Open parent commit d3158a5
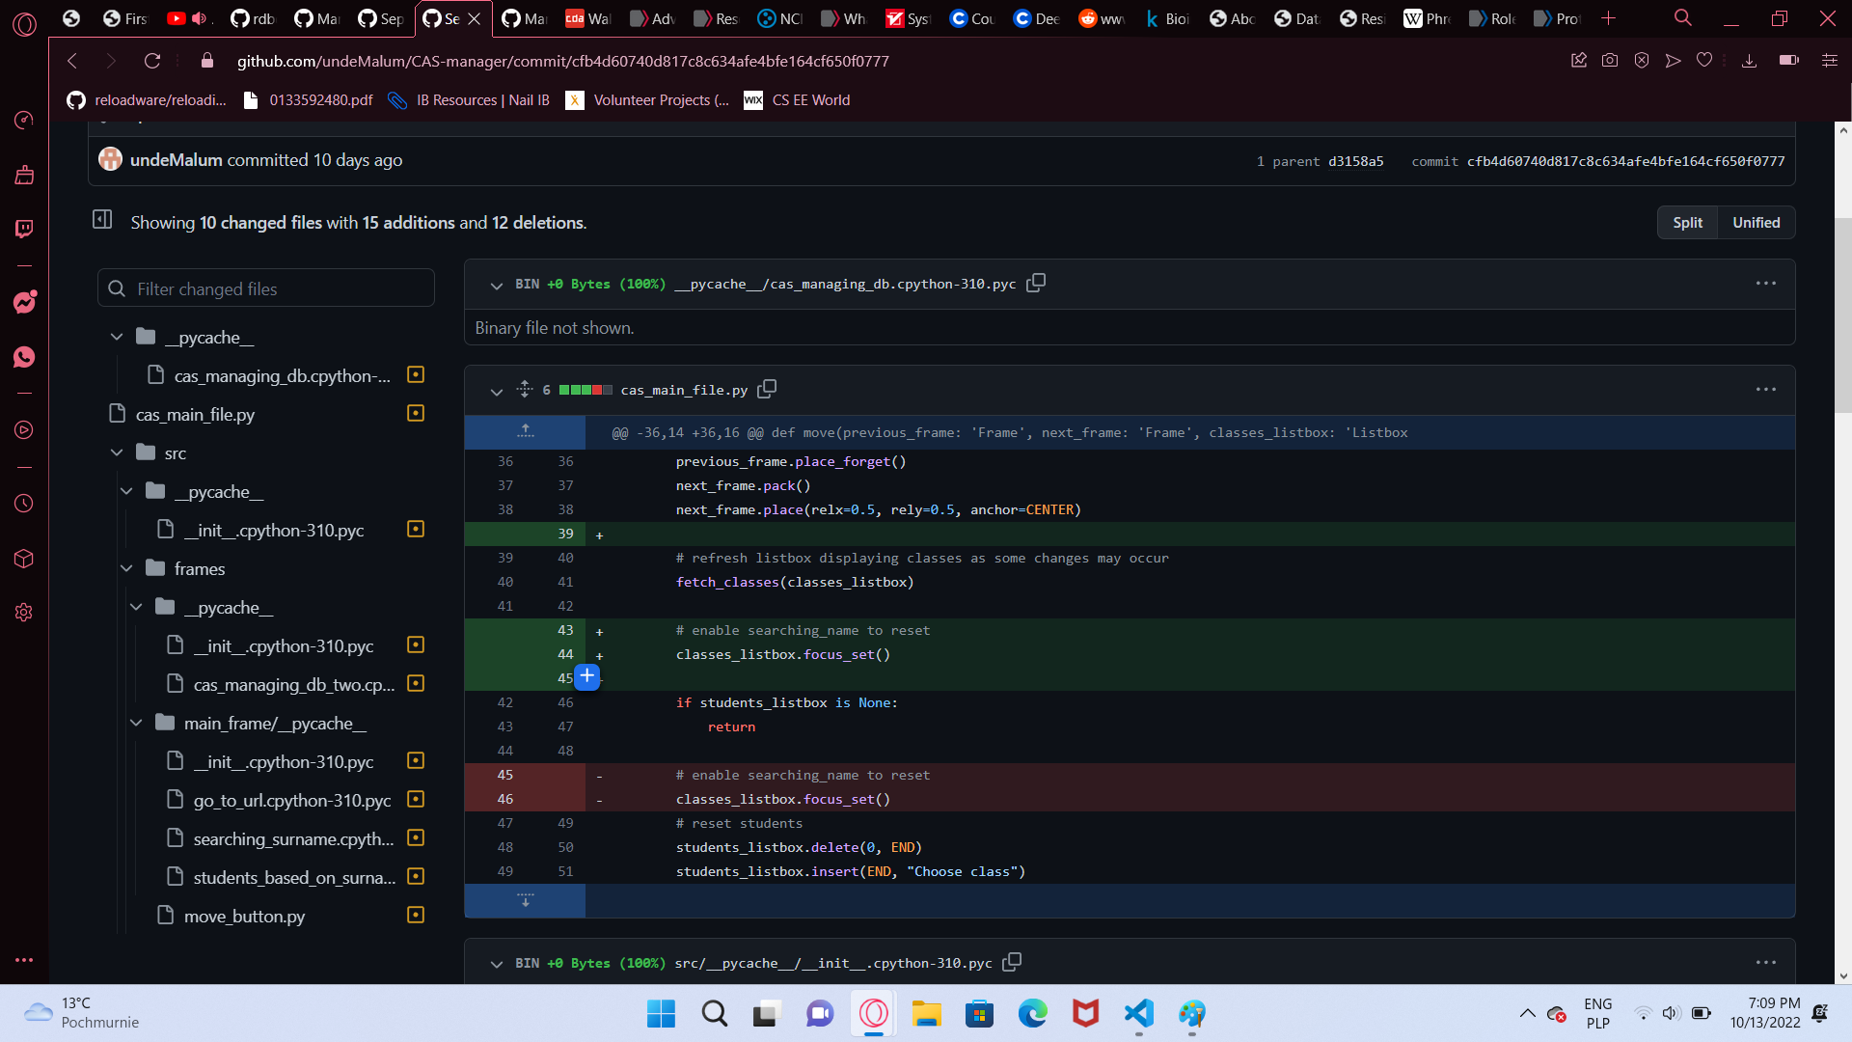The image size is (1852, 1042). 1355,161
